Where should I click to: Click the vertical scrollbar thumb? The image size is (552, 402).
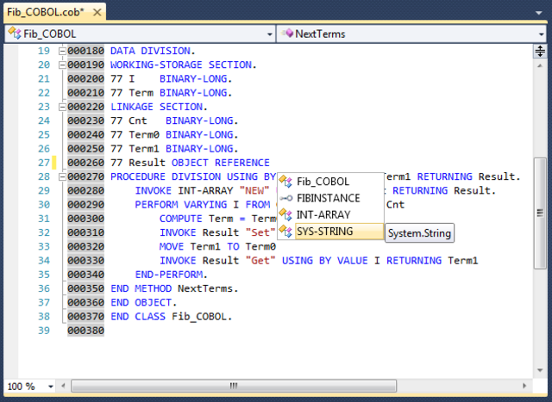[540, 213]
